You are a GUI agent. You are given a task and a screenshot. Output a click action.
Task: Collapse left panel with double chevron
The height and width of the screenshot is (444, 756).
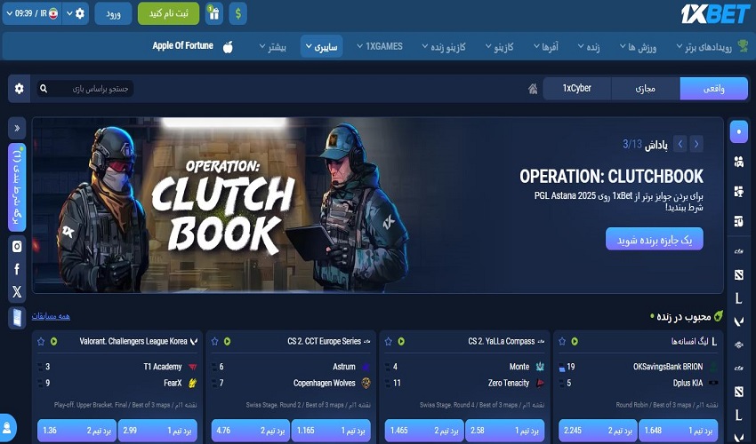(17, 128)
